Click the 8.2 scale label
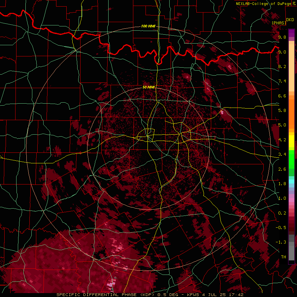The image size is (297, 297). click(x=282, y=66)
